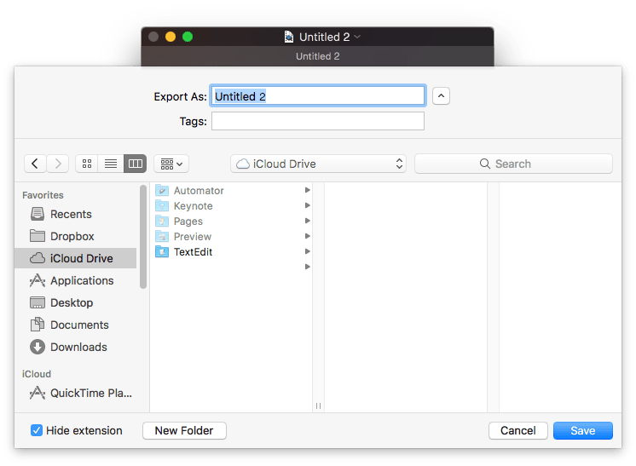Click the iCloud Drive cloud icon in sidebar
Viewport: 636px width, 466px height.
[38, 258]
